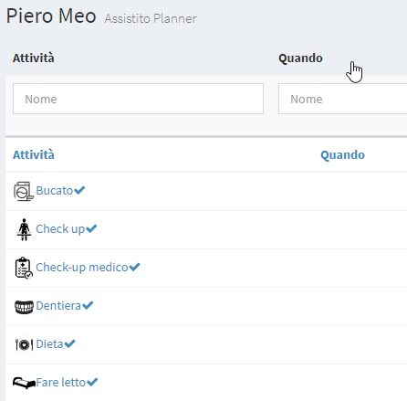Toggle the checkmark next to Check up
Image resolution: width=407 pixels, height=401 pixels.
click(x=91, y=228)
